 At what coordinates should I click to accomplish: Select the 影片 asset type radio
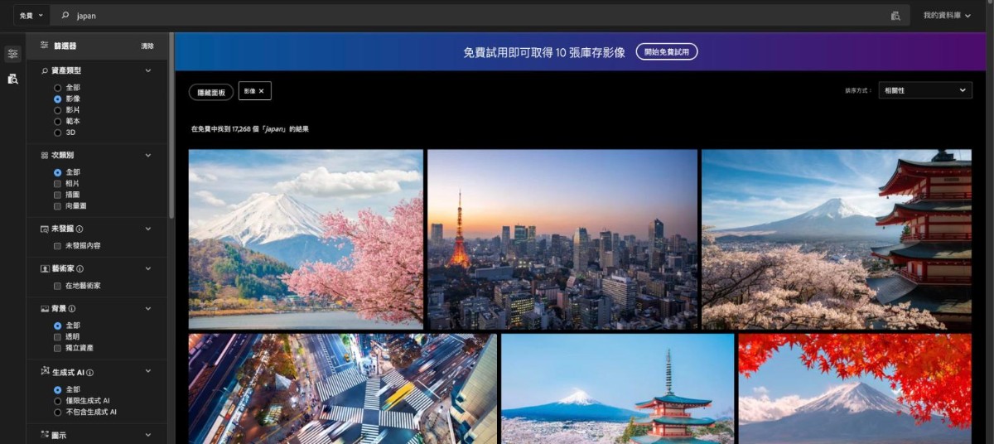point(58,109)
